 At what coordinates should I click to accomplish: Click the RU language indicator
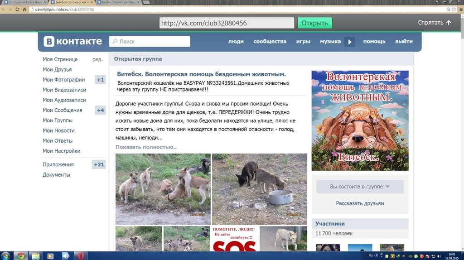371,255
